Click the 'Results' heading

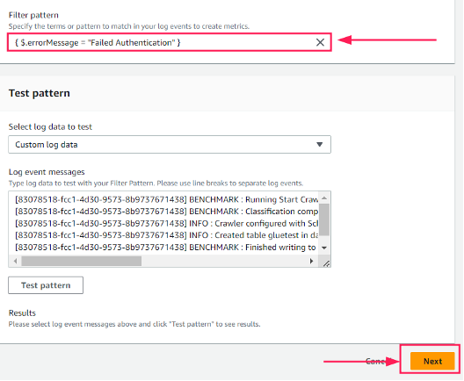[x=22, y=313]
